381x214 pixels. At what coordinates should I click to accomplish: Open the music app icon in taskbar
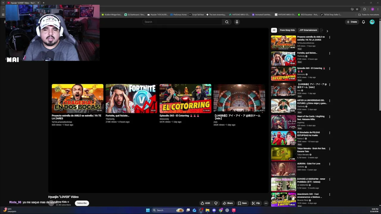point(234,210)
